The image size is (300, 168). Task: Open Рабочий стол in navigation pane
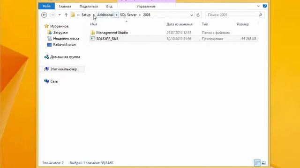coord(65,45)
